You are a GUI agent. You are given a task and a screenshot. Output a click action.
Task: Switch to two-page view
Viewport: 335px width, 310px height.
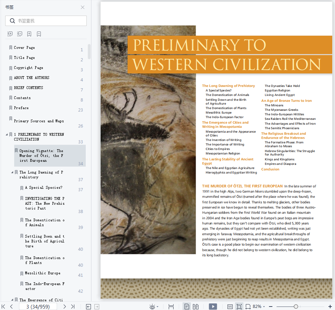(x=196, y=307)
